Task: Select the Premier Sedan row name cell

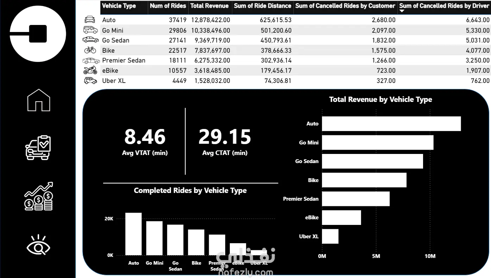Action: coord(124,60)
